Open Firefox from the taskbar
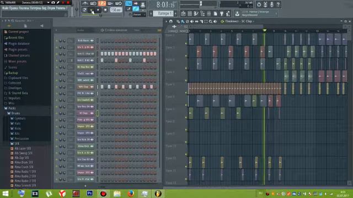353x198 pixels. pyautogui.click(x=131, y=193)
